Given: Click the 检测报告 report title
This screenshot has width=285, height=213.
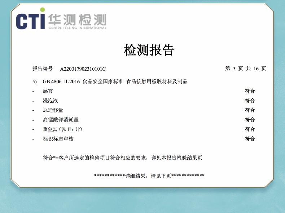Looking at the screenshot, I should click(x=149, y=50).
